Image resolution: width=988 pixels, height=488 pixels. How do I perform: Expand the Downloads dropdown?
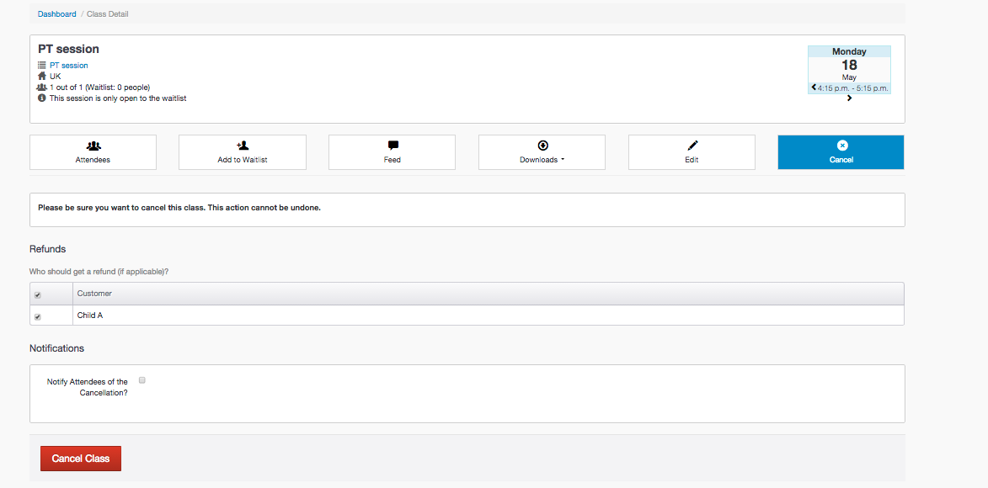point(542,152)
